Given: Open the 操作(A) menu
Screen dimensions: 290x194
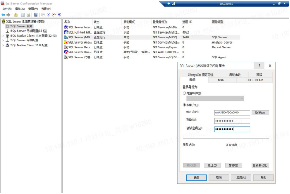Looking at the screenshot, I should [19, 9].
